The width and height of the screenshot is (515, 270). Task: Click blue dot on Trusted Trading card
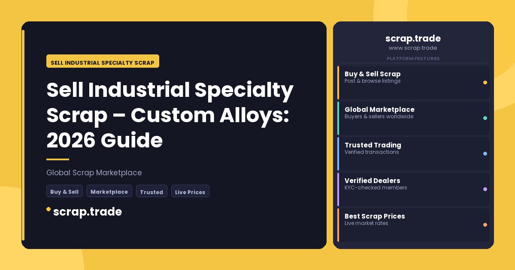pos(485,153)
